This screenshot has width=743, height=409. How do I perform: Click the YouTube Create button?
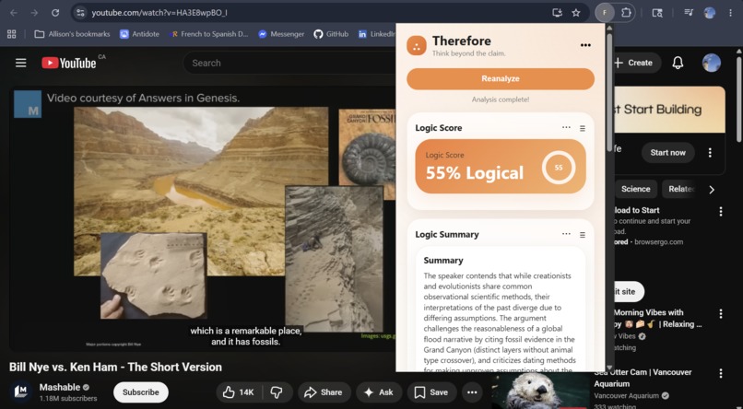[x=634, y=63]
